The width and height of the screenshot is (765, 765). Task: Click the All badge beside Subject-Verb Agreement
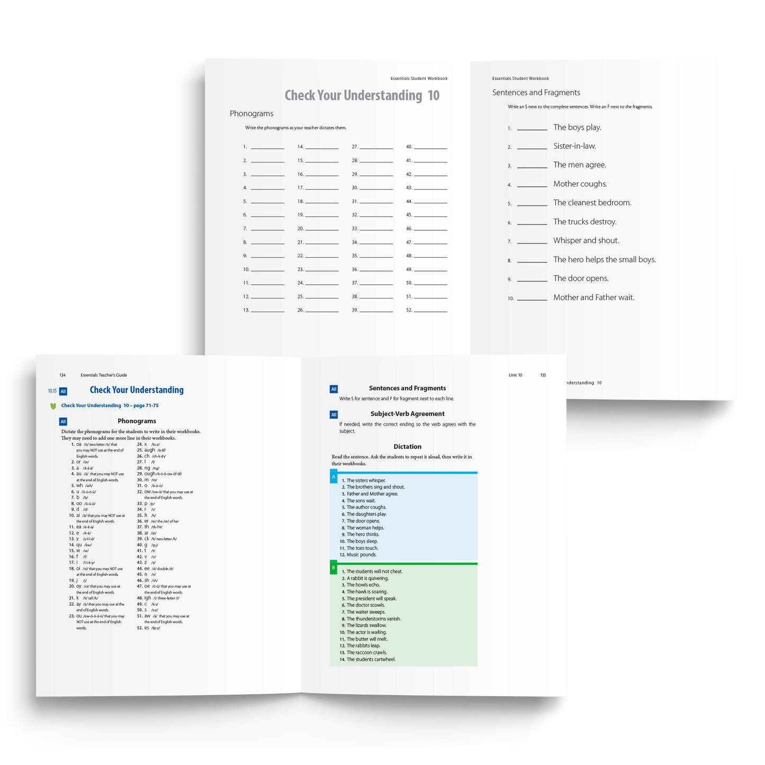(334, 415)
